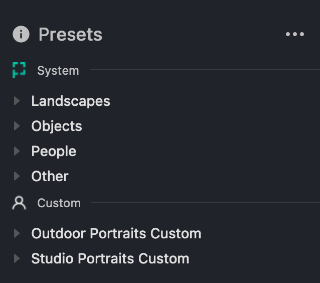The width and height of the screenshot is (320, 283).
Task: Click the Custom section header label
Action: 59,203
